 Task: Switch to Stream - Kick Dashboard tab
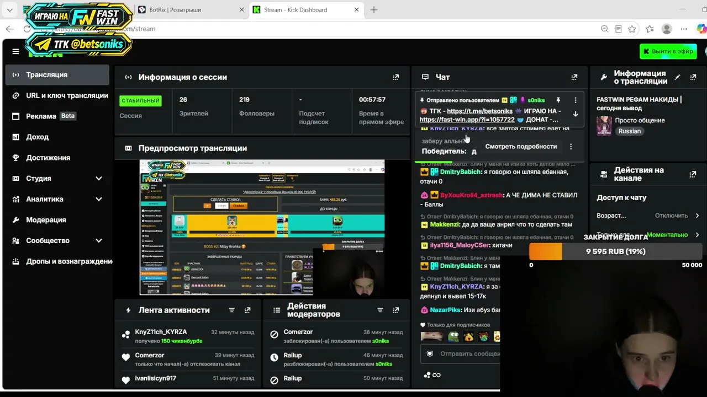point(306,10)
